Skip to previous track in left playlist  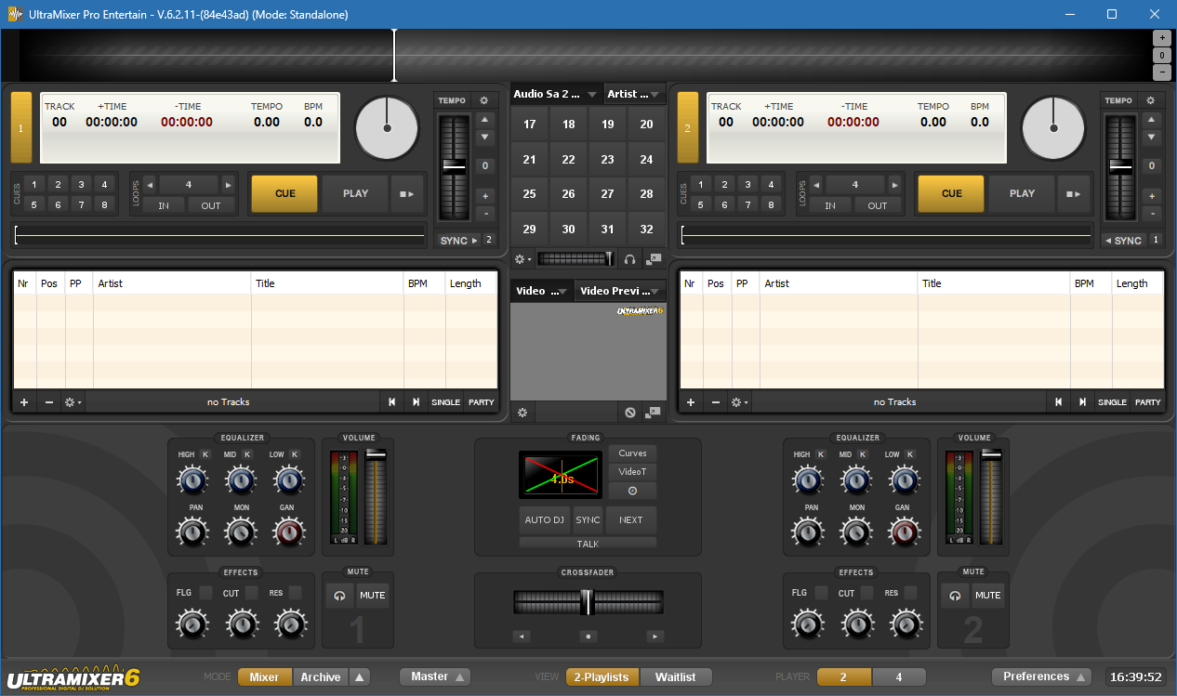pos(392,402)
